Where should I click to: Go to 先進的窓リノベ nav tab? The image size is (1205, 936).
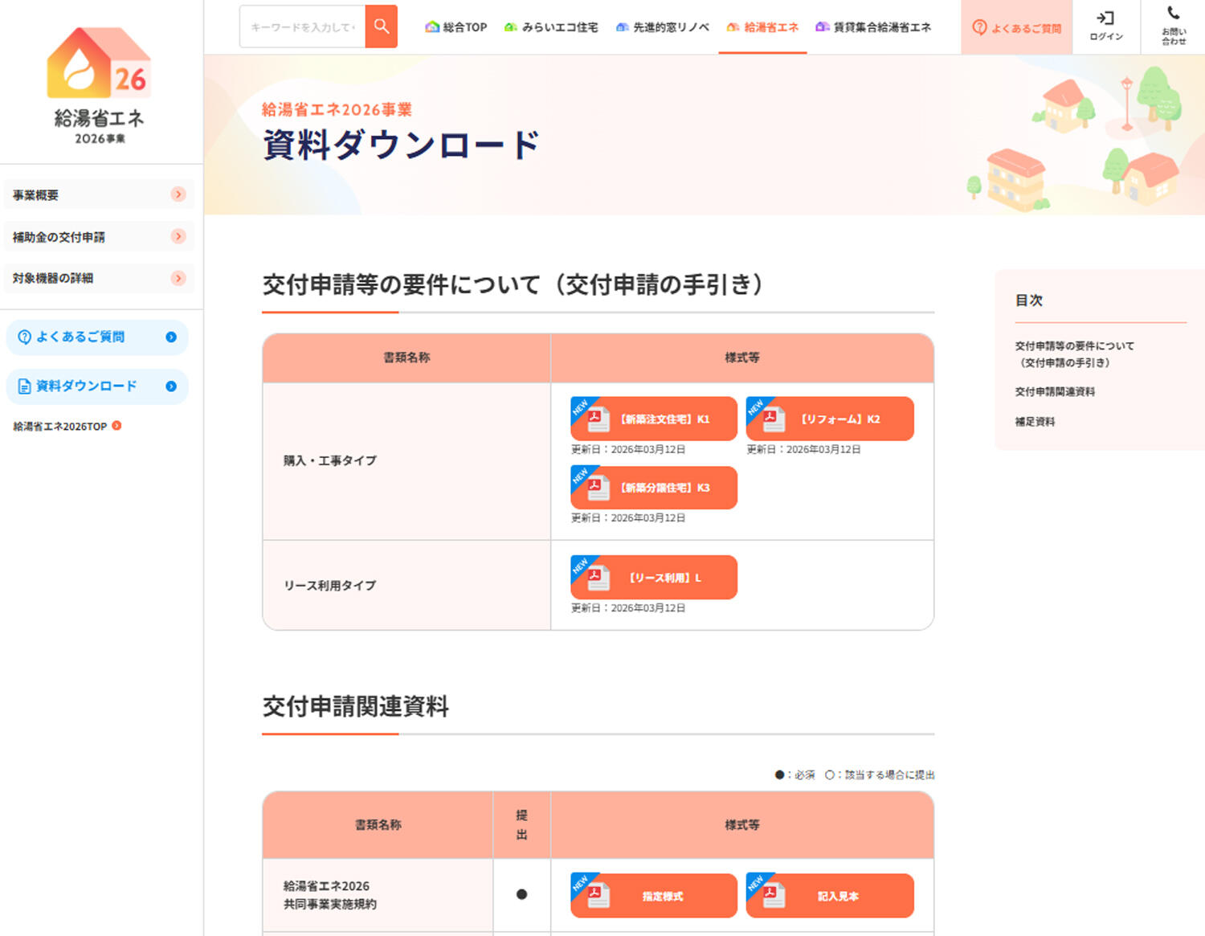coord(663,27)
